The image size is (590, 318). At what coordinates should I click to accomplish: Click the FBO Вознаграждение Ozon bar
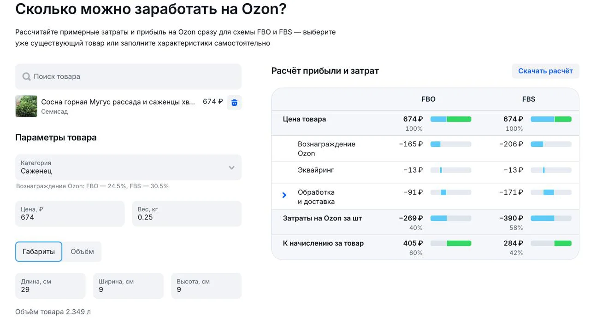[450, 144]
